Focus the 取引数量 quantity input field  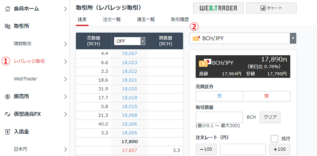point(220,117)
